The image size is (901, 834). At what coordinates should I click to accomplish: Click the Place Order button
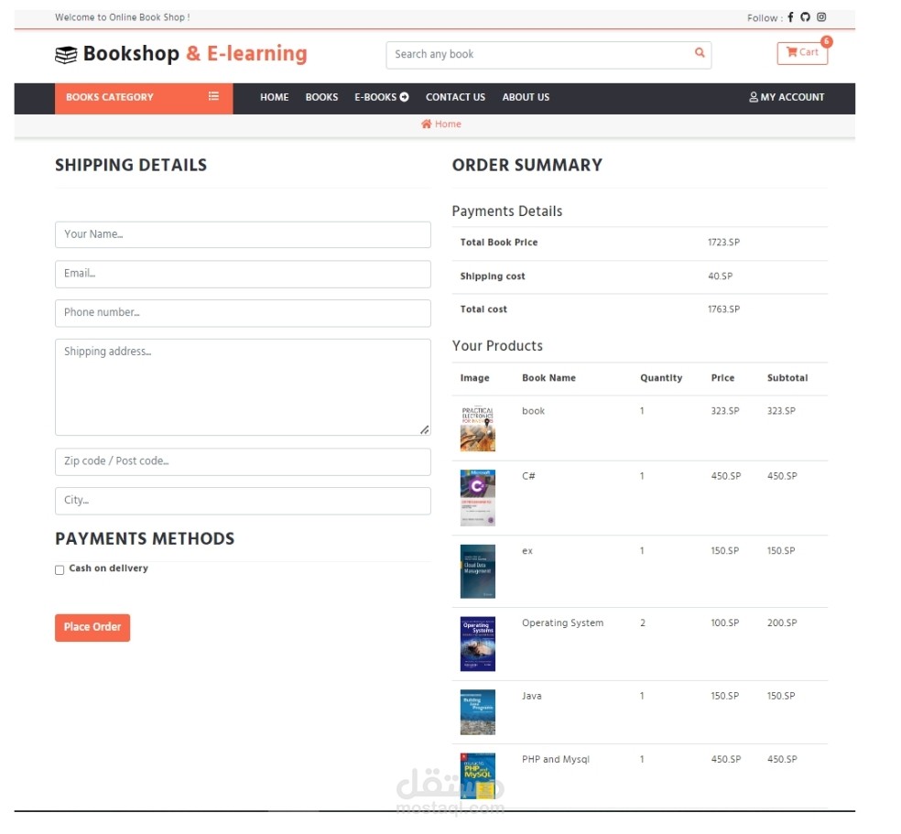tap(92, 627)
